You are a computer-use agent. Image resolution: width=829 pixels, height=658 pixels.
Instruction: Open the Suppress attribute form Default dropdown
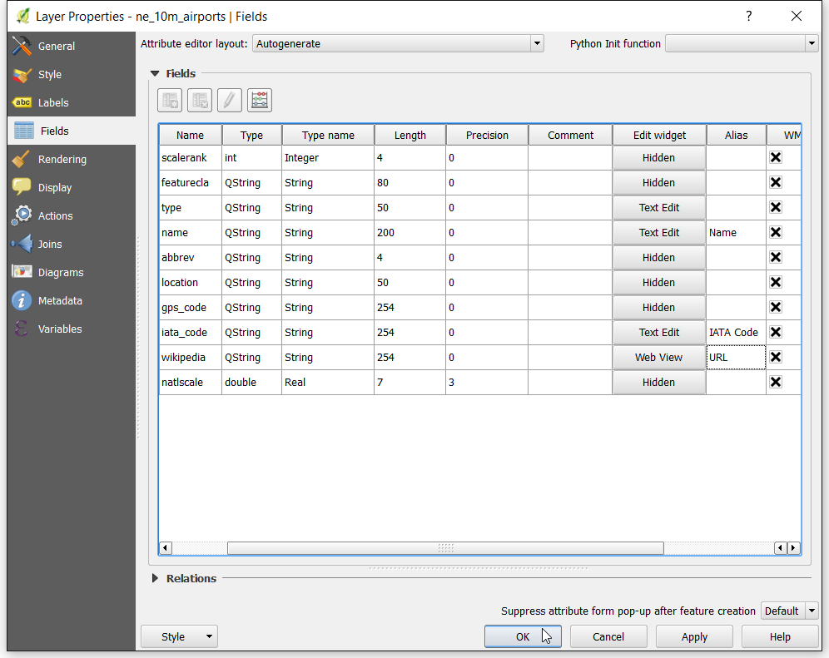pyautogui.click(x=789, y=611)
